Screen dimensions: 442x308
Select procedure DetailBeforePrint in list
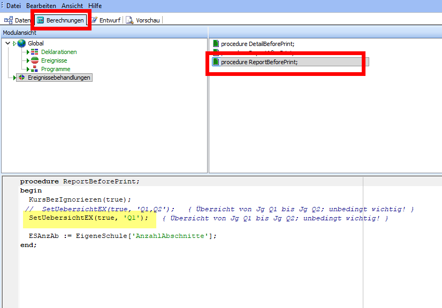tap(257, 43)
